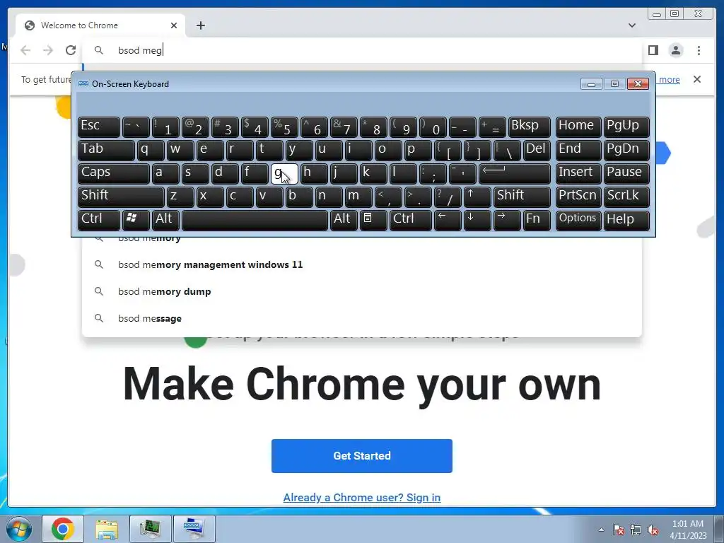Click the Action Center flag tray icon
Screen dimensions: 724x543
(x=618, y=530)
